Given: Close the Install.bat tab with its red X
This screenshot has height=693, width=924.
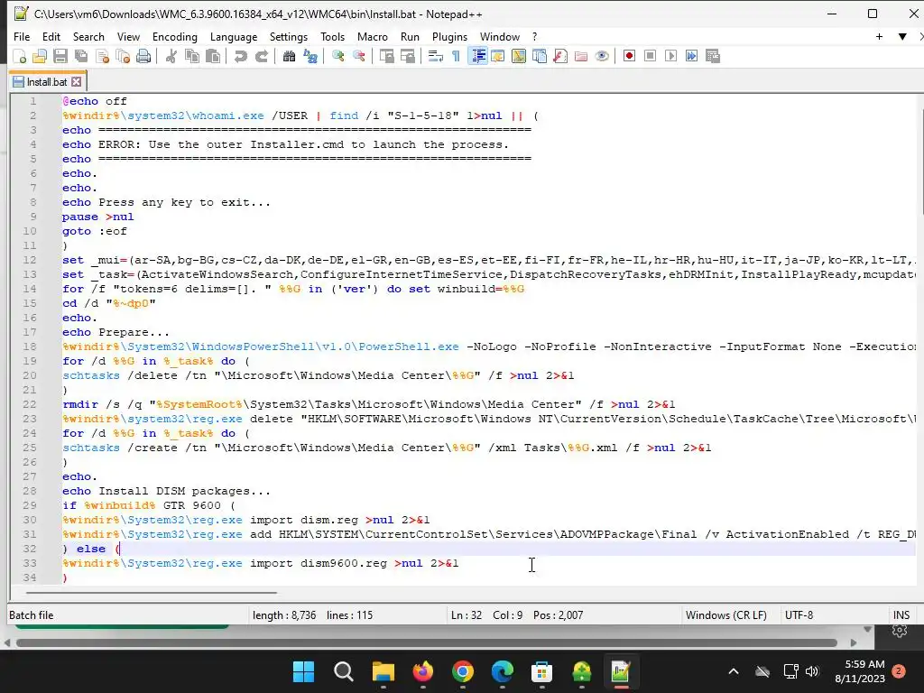Looking at the screenshot, I should [77, 82].
